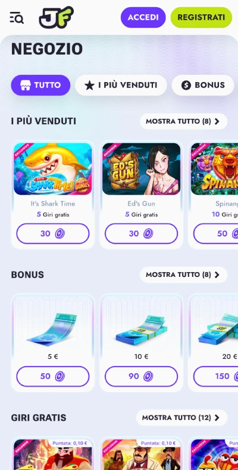Open the Bonus filter tab
The image size is (238, 470).
203,85
